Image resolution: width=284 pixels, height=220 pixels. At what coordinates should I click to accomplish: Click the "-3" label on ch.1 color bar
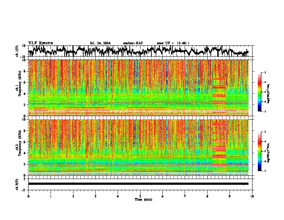coord(265,72)
